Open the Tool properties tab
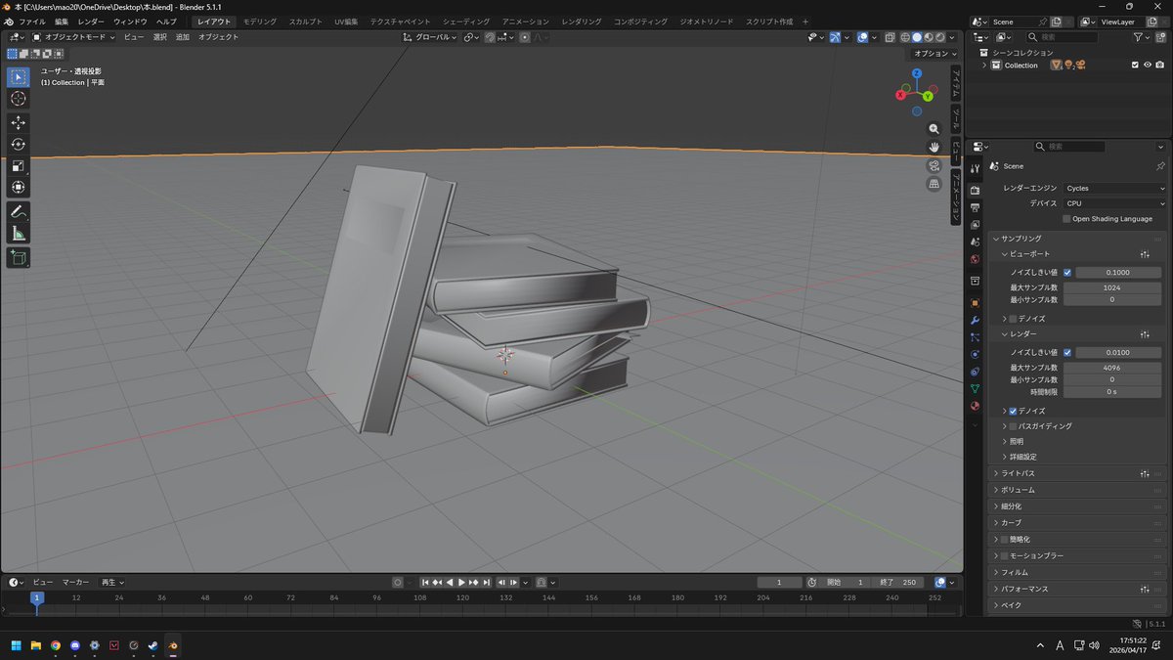This screenshot has height=660, width=1173. click(975, 168)
